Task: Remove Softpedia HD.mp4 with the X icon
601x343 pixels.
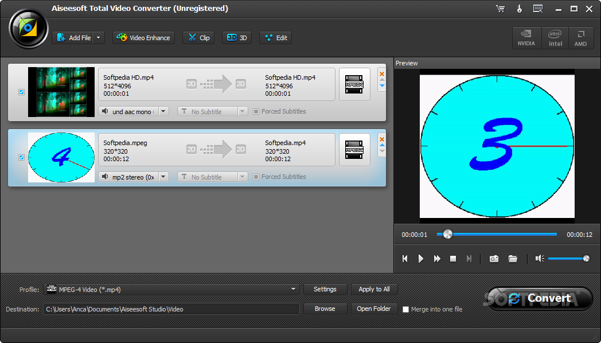Action: 382,74
